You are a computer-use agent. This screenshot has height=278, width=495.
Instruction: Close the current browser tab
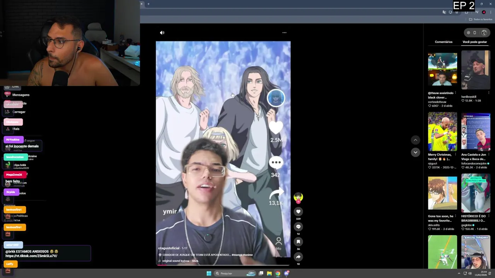pos(142,4)
